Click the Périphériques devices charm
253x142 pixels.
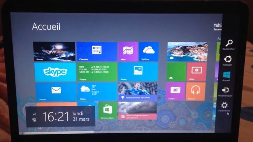[225, 92]
